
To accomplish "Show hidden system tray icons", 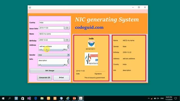I will pos(149,98).
